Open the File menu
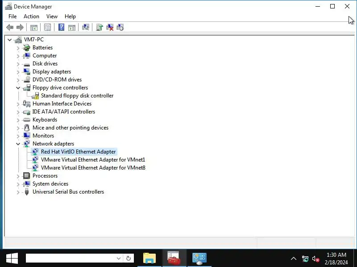357x267 pixels. [x=12, y=16]
